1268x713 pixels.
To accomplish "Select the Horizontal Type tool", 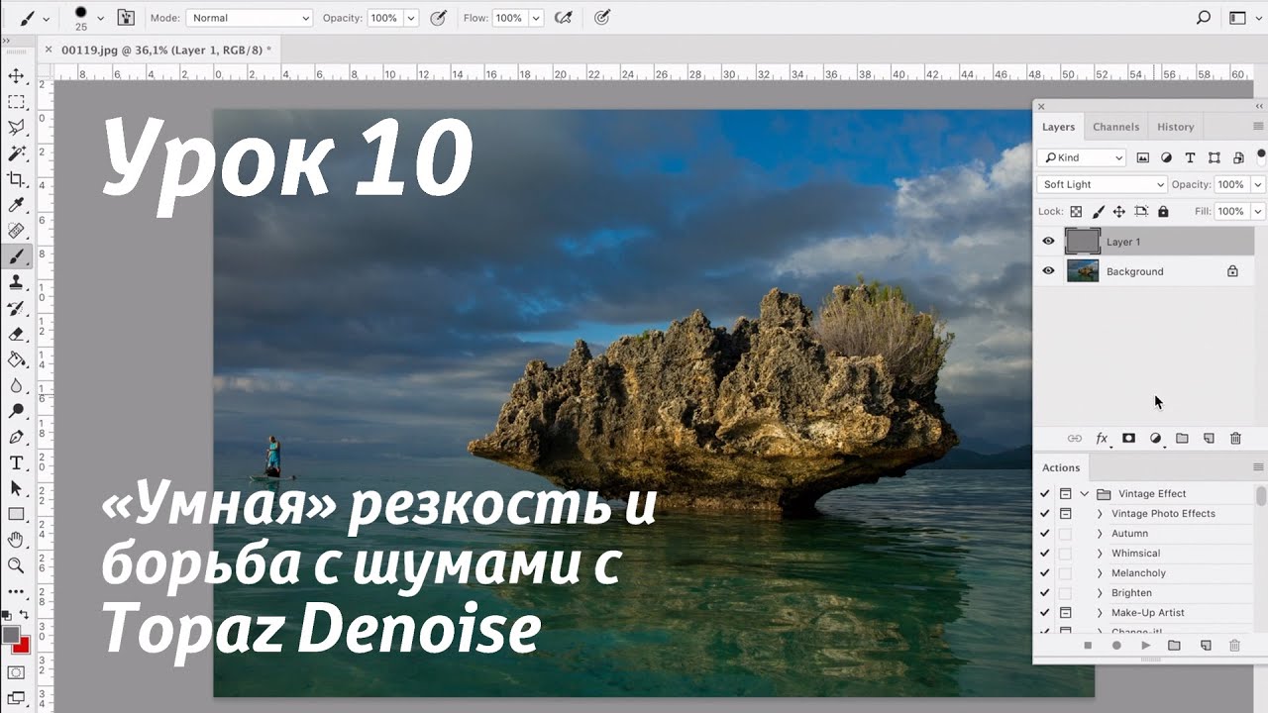I will 16,462.
